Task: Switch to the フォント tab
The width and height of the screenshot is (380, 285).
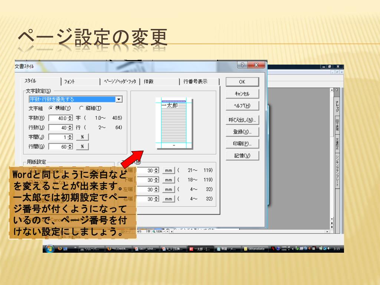Action: coord(81,81)
